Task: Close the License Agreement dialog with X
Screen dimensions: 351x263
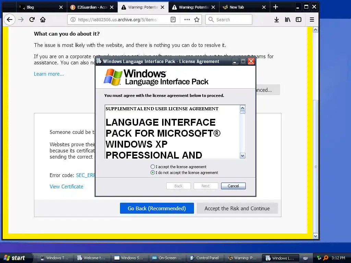Action: 251,61
